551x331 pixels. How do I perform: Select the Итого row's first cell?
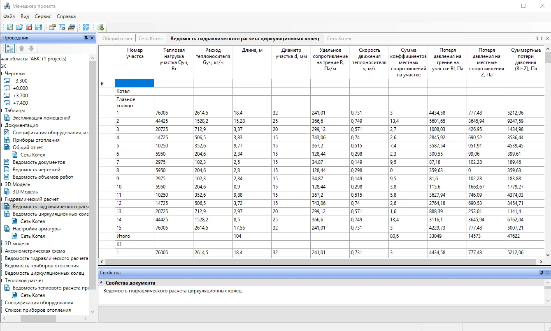coord(134,236)
